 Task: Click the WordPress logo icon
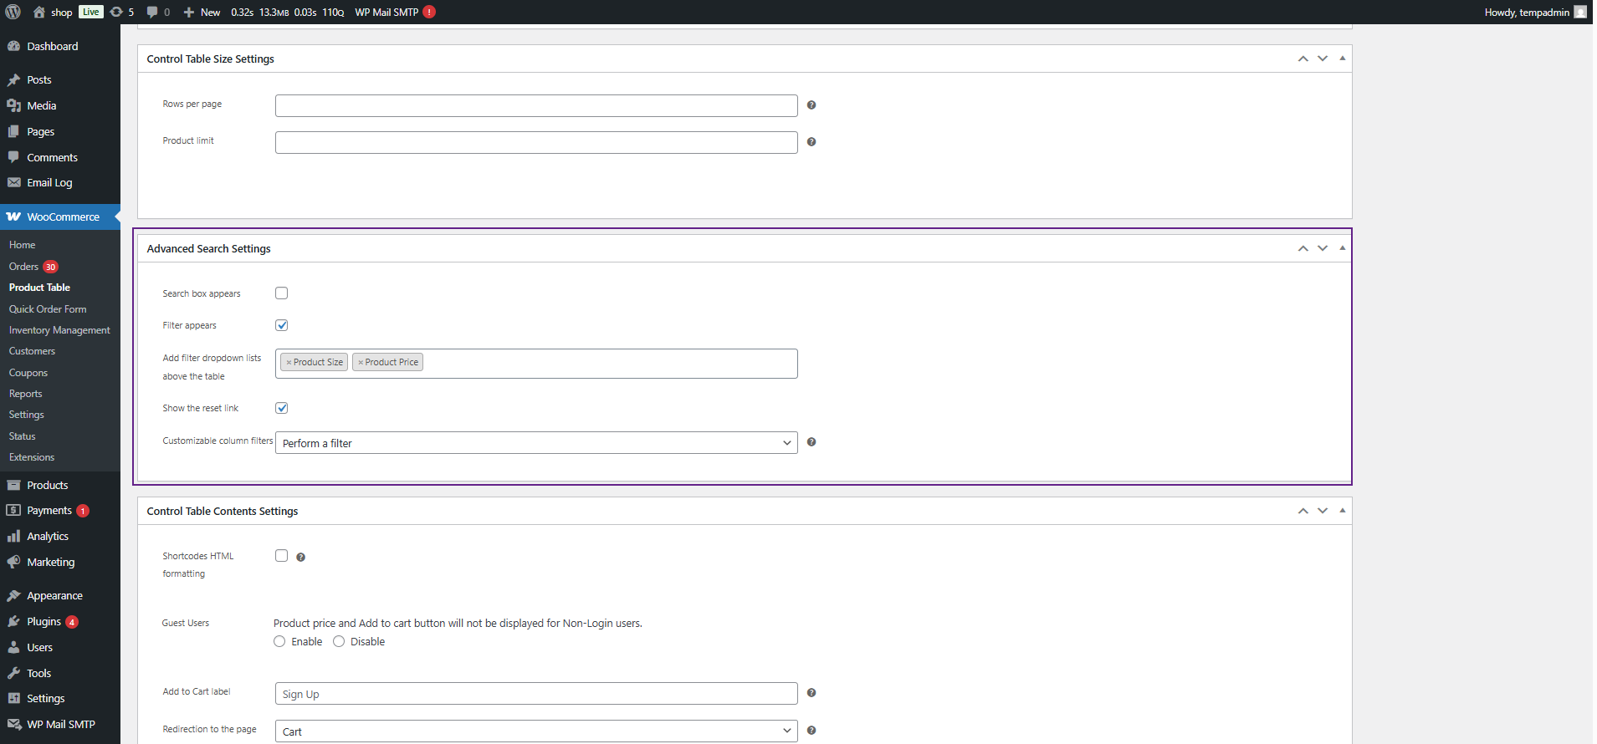(x=13, y=12)
